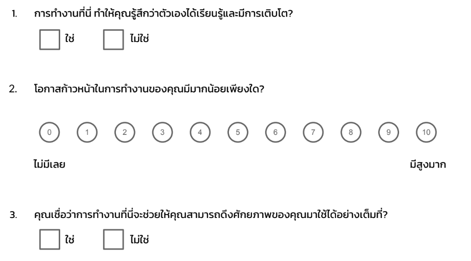Select rating 7 on the scale
This screenshot has height=261, width=471.
coord(313,132)
